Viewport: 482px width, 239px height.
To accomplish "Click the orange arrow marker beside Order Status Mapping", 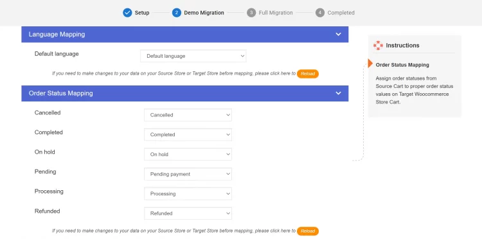I will click(370, 64).
